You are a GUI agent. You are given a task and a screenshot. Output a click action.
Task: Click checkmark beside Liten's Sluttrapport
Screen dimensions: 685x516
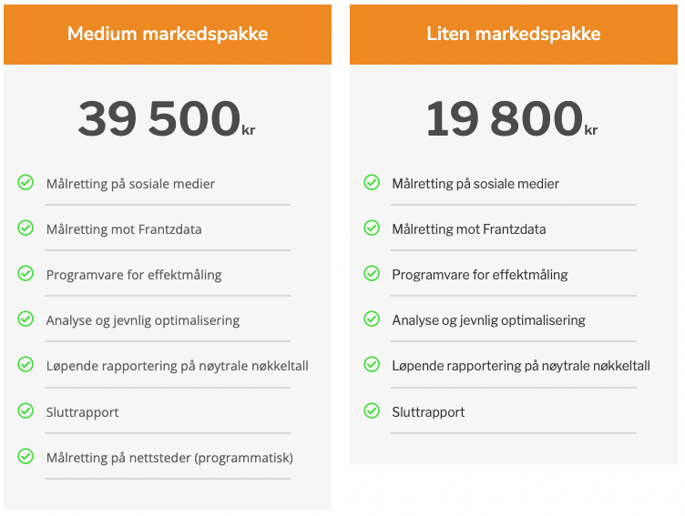(x=372, y=410)
